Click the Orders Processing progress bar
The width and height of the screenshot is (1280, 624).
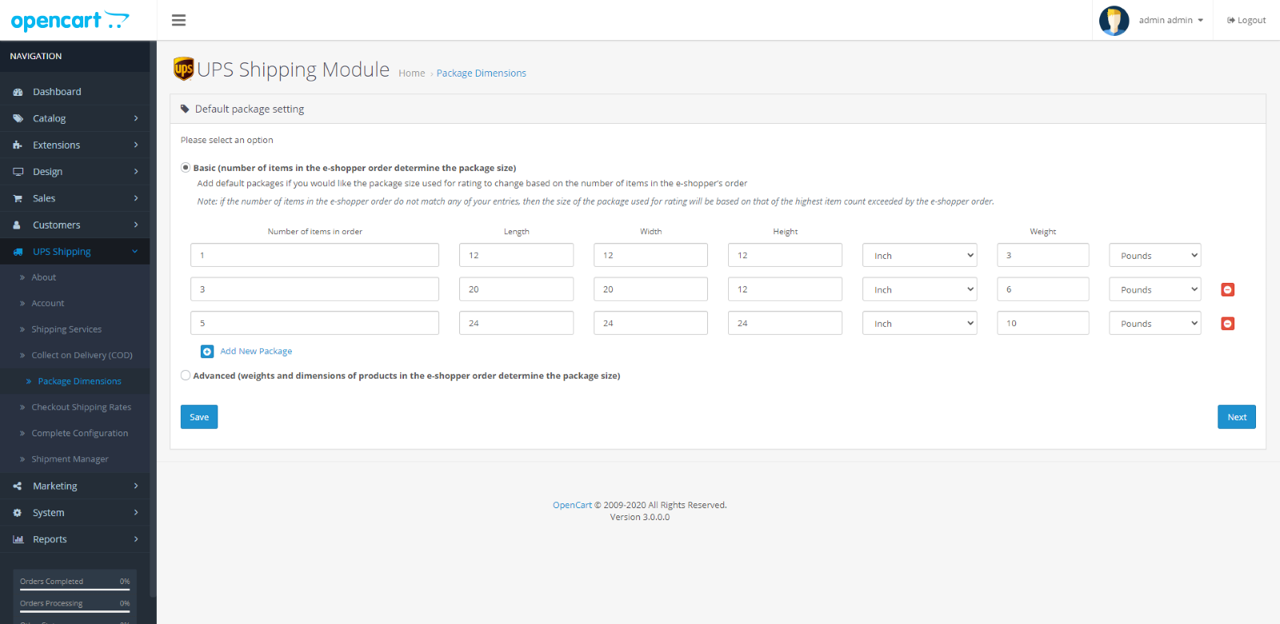coord(75,612)
